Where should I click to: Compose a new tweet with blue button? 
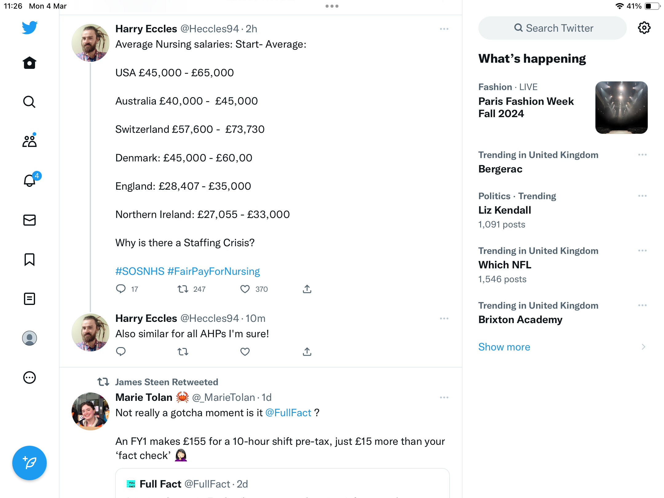pos(30,463)
